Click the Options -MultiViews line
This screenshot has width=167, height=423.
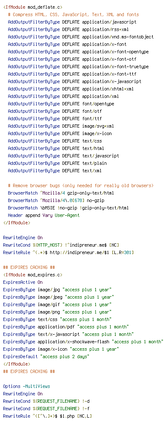point(26,386)
